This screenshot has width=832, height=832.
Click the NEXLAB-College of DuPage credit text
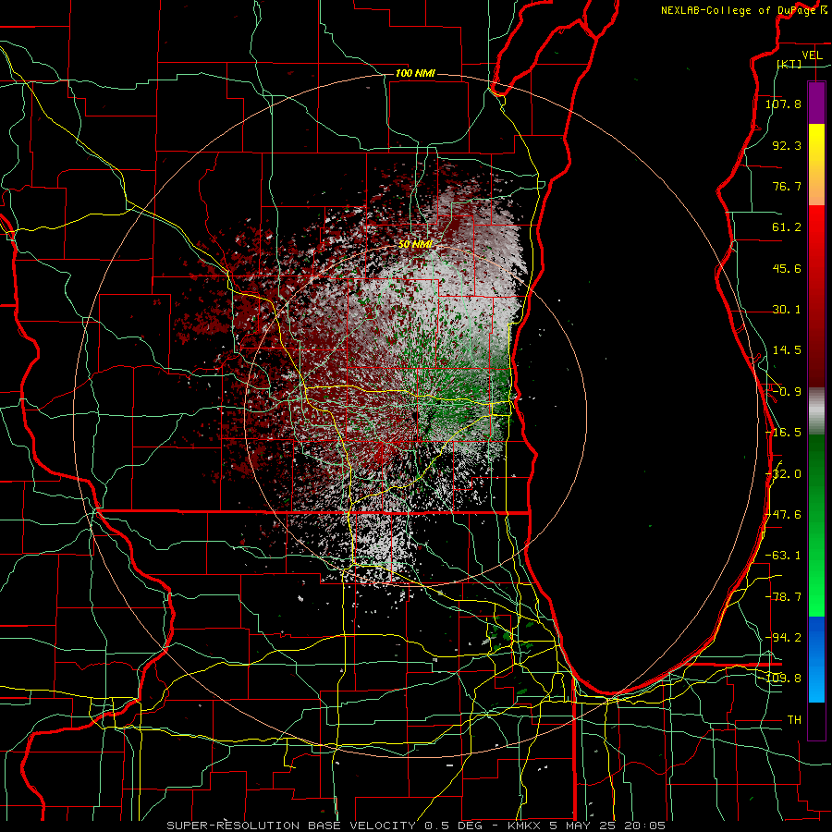743,10
